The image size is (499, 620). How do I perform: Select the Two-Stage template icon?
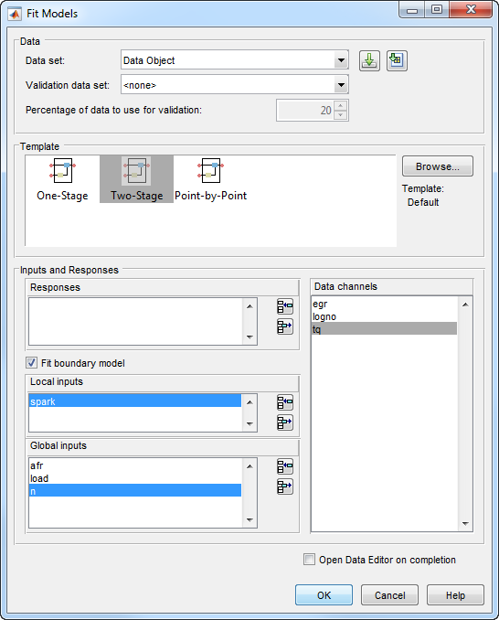(136, 171)
